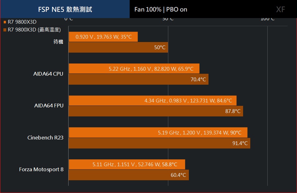Click the Forza Motosport 8 orange bar
This screenshot has width=297, height=193.
[x=127, y=164]
